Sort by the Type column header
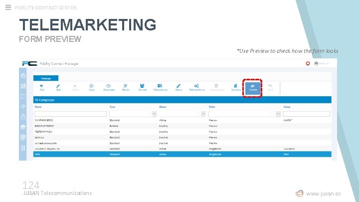 (x=112, y=107)
